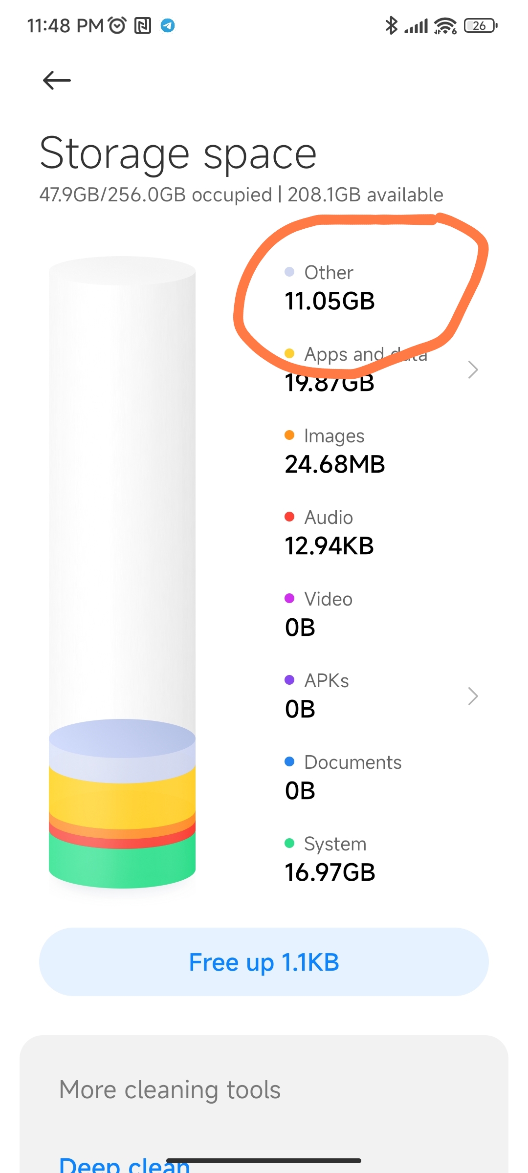The image size is (528, 1173).
Task: Tap the bottom navigation gesture bar
Action: (x=264, y=1160)
